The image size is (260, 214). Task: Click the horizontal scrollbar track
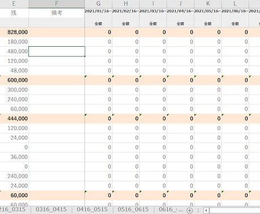click(235, 210)
